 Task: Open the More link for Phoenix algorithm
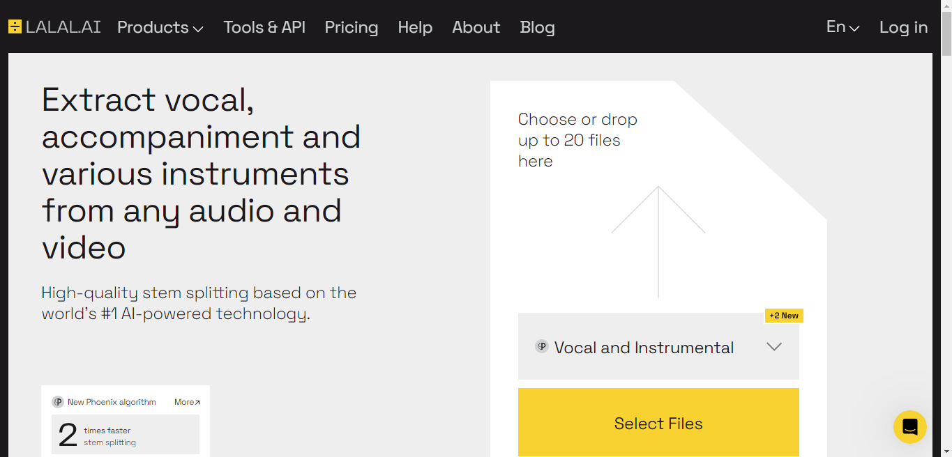point(187,402)
